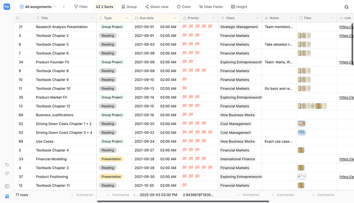Viewport: 354px width, 203px height.
Task: Click the Share view button
Action: pos(156,7)
